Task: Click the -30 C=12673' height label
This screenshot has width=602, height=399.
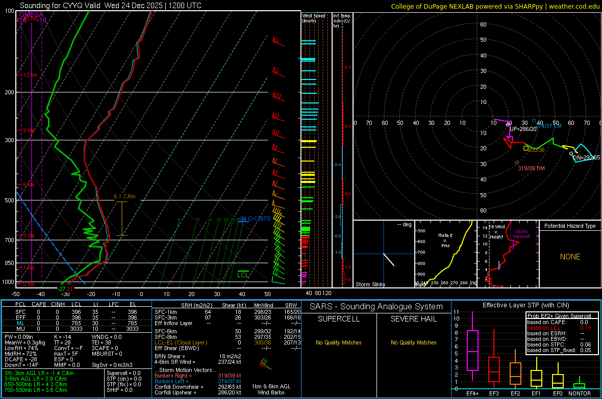Action: point(255,219)
